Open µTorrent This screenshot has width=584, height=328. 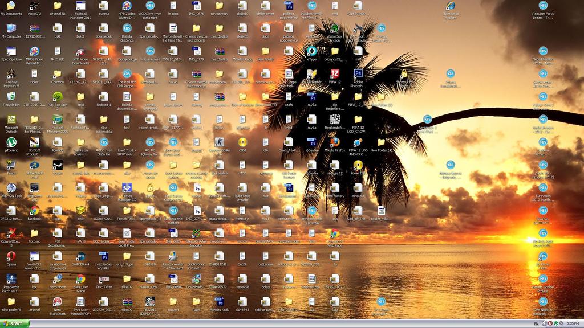coord(11,143)
